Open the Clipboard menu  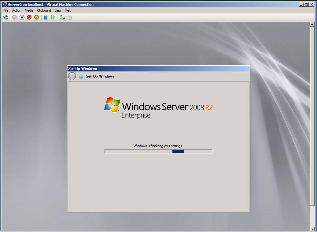44,10
